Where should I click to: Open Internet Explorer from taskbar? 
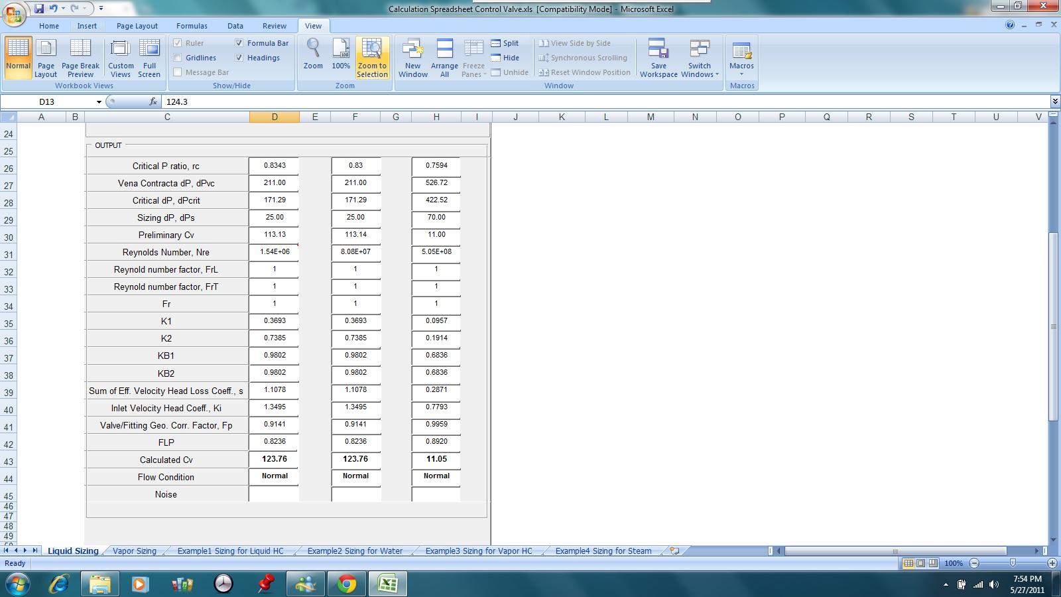tap(59, 584)
